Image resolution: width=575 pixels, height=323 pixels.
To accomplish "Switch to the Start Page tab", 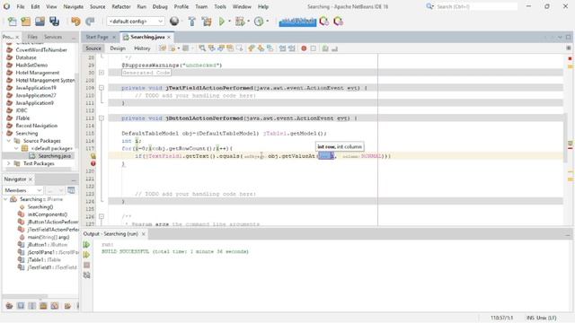I will coord(97,37).
